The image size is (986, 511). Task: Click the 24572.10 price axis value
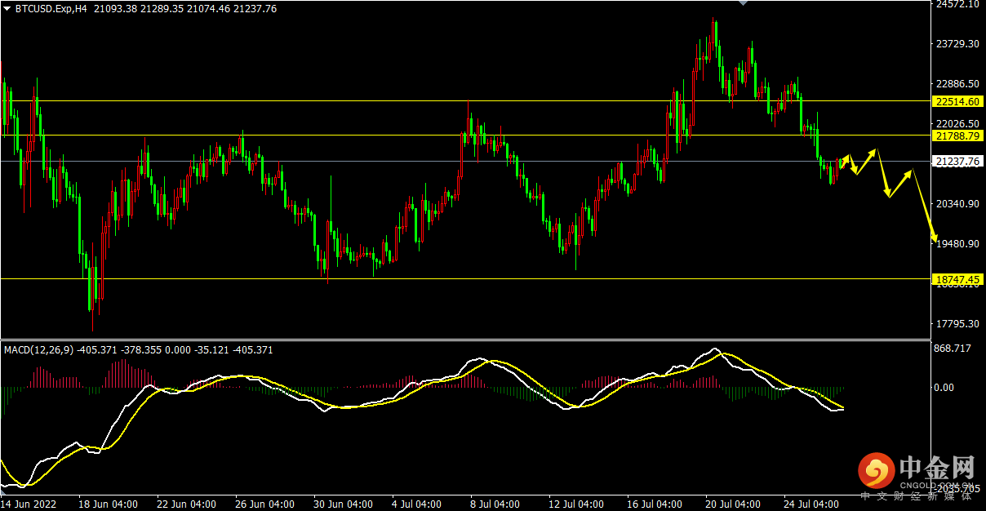[x=957, y=4]
